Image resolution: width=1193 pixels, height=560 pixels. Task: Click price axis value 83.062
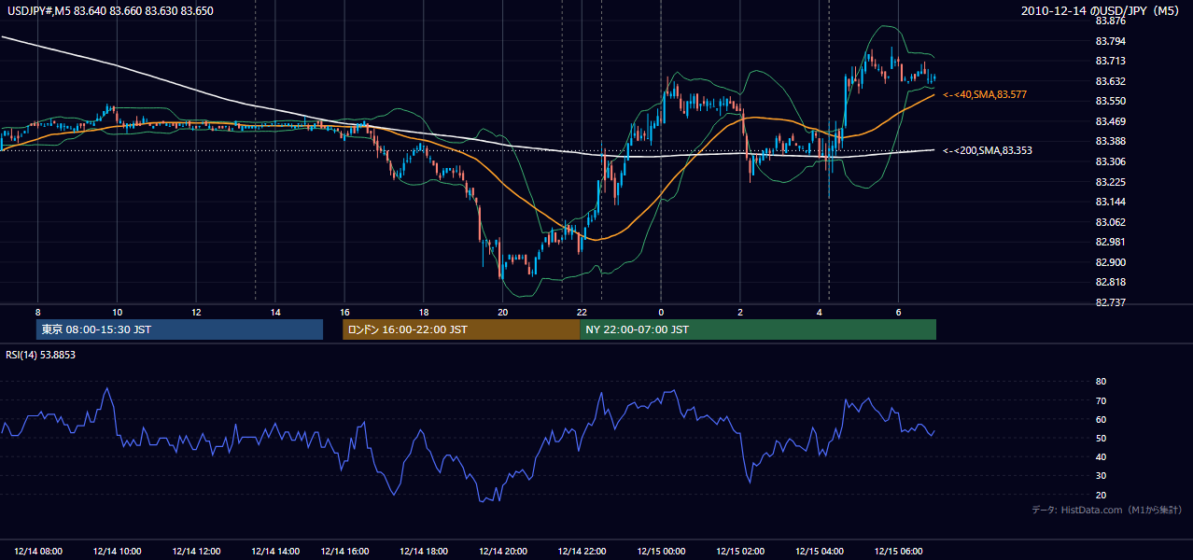coord(1109,222)
